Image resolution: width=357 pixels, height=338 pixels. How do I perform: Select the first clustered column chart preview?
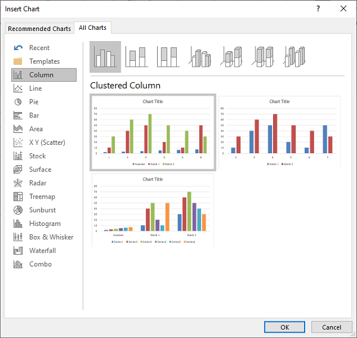(x=152, y=132)
